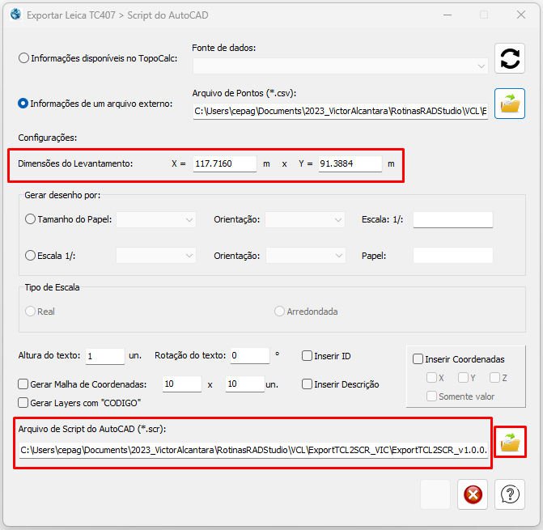Enable 'Inserir Coordenadas' checkbox

point(418,359)
